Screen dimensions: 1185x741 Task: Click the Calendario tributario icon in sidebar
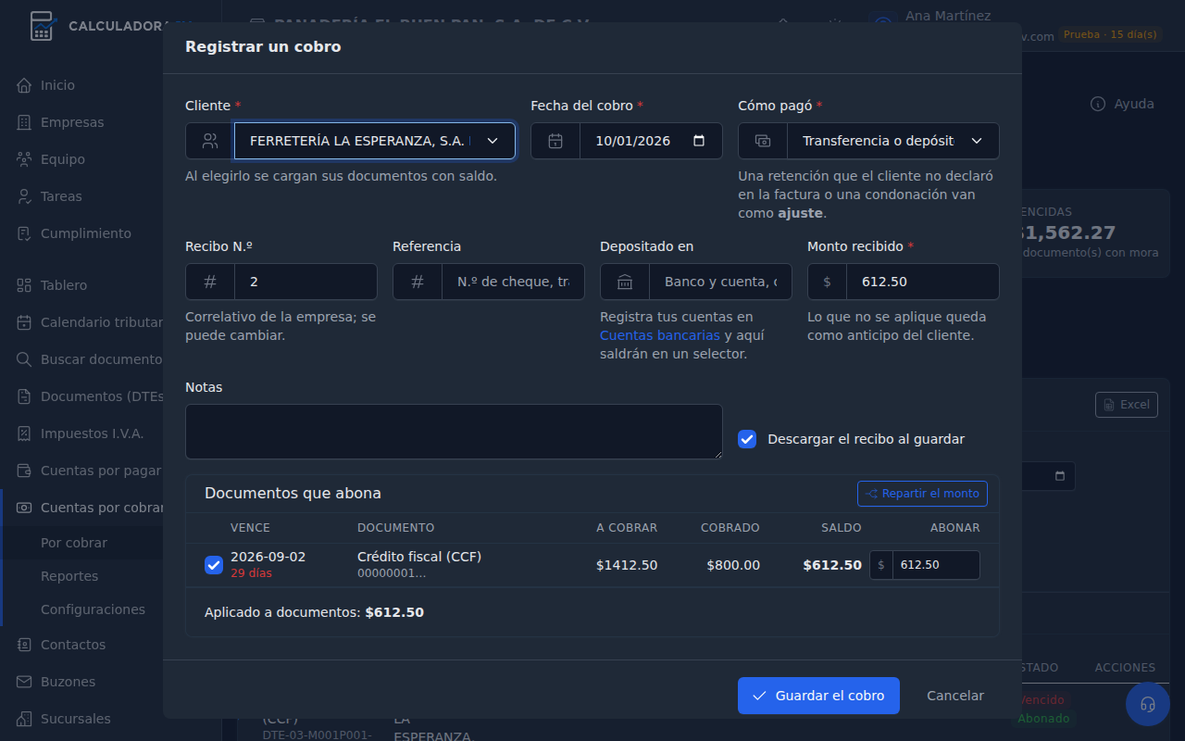click(24, 322)
